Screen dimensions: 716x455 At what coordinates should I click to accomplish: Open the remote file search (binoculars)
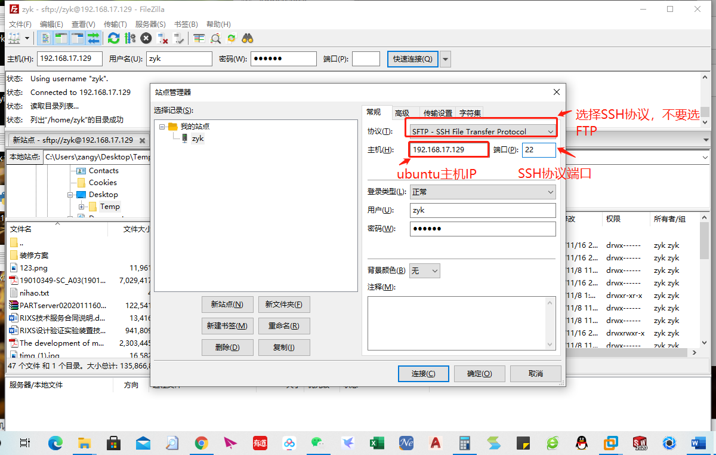[x=248, y=38]
